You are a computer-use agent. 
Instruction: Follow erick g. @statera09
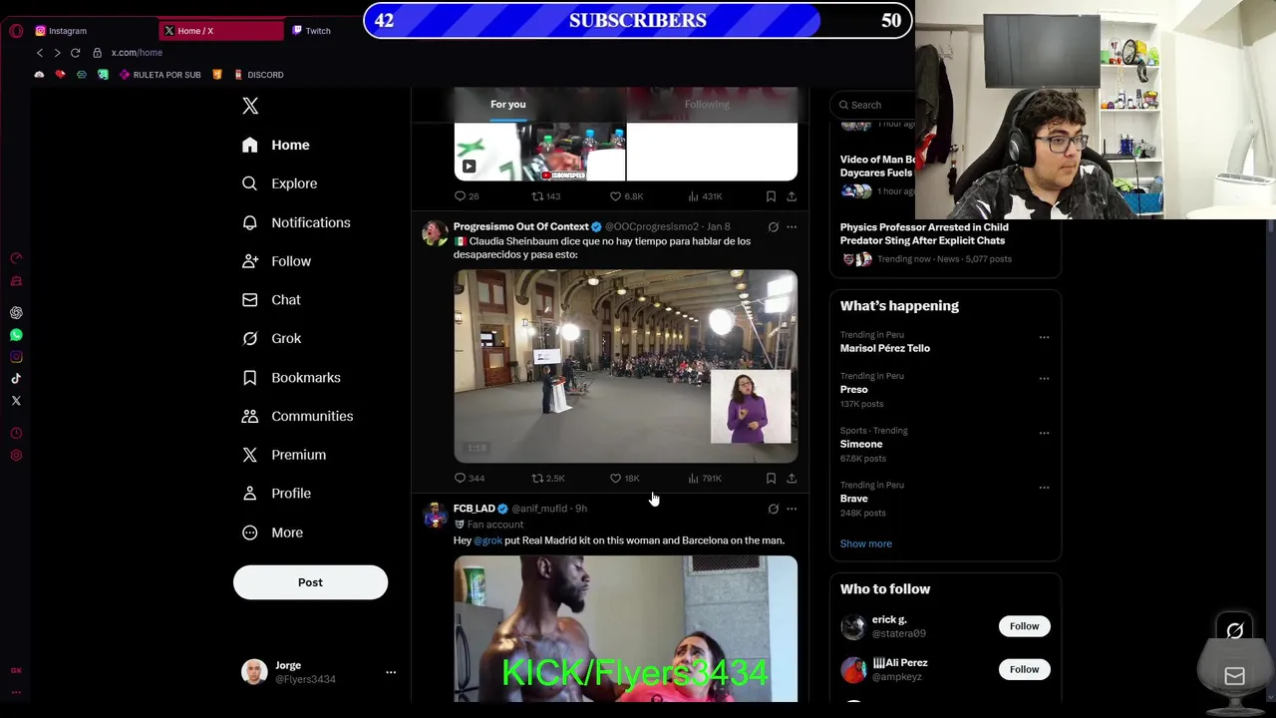(x=1024, y=626)
